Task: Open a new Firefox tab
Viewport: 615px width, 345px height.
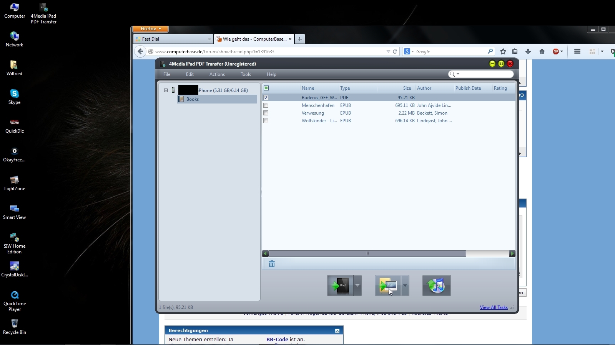Action: click(300, 39)
